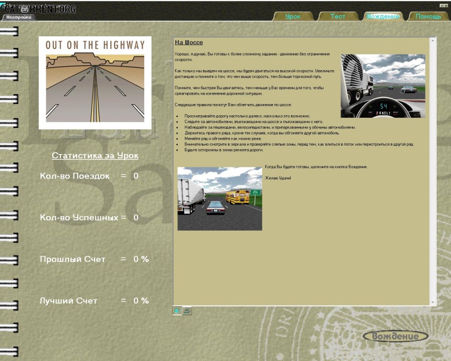Click the school bus highway screenshot
The image size is (451, 361).
pos(220,199)
